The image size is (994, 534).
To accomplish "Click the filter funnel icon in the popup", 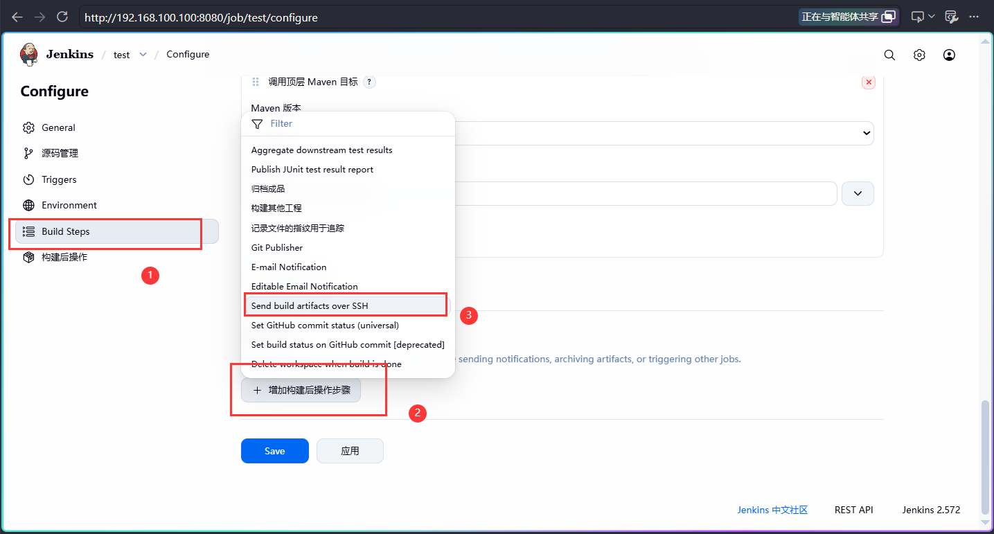I will pyautogui.click(x=257, y=124).
